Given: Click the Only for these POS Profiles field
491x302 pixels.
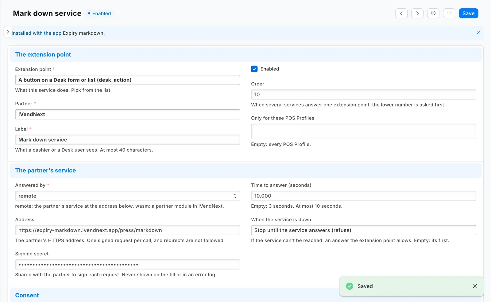Looking at the screenshot, I should point(363,131).
